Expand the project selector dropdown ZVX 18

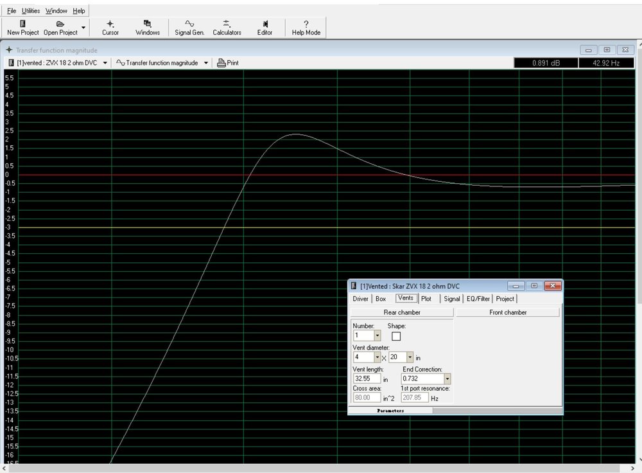coord(105,63)
